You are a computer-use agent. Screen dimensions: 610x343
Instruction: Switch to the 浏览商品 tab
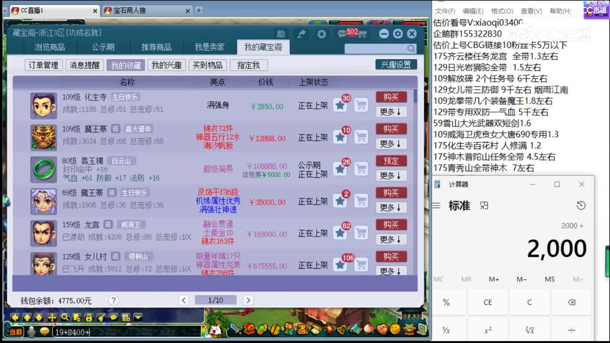click(x=50, y=47)
